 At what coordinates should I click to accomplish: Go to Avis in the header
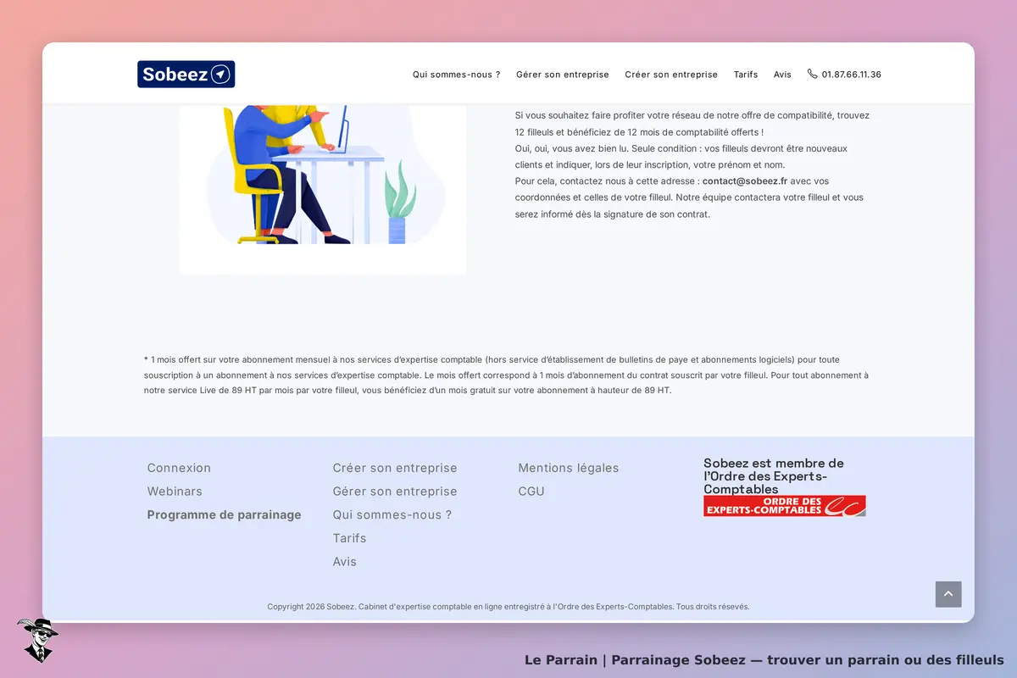(782, 75)
